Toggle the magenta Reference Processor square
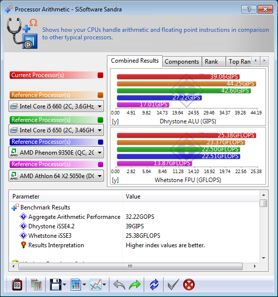 [x=100, y=164]
